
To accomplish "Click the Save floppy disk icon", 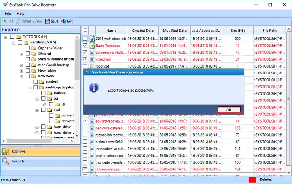I will click(x=47, y=21).
